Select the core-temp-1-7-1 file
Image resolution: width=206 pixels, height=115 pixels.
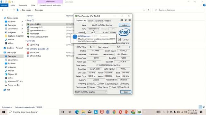pyautogui.click(x=36, y=27)
